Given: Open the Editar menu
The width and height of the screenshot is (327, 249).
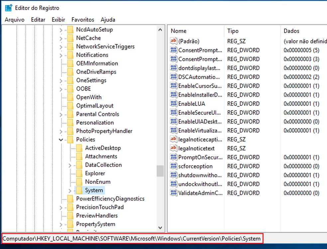Looking at the screenshot, I should tap(38, 20).
